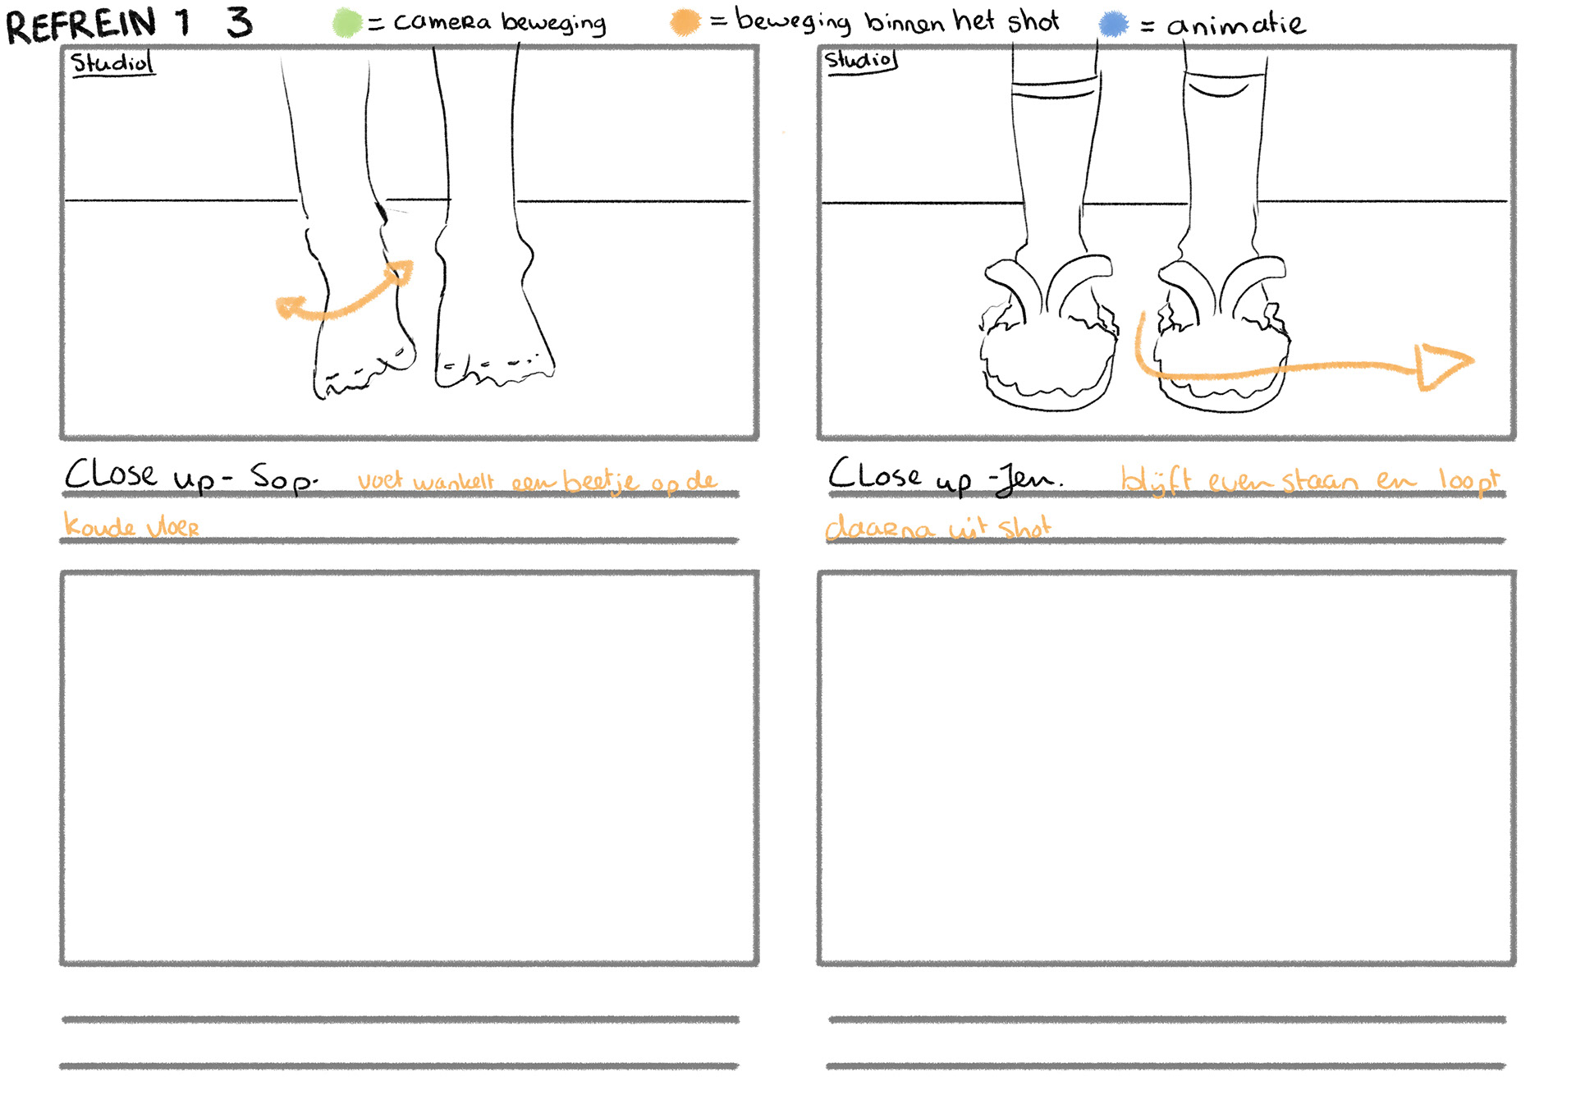Click the Studio label in left panel

(112, 63)
